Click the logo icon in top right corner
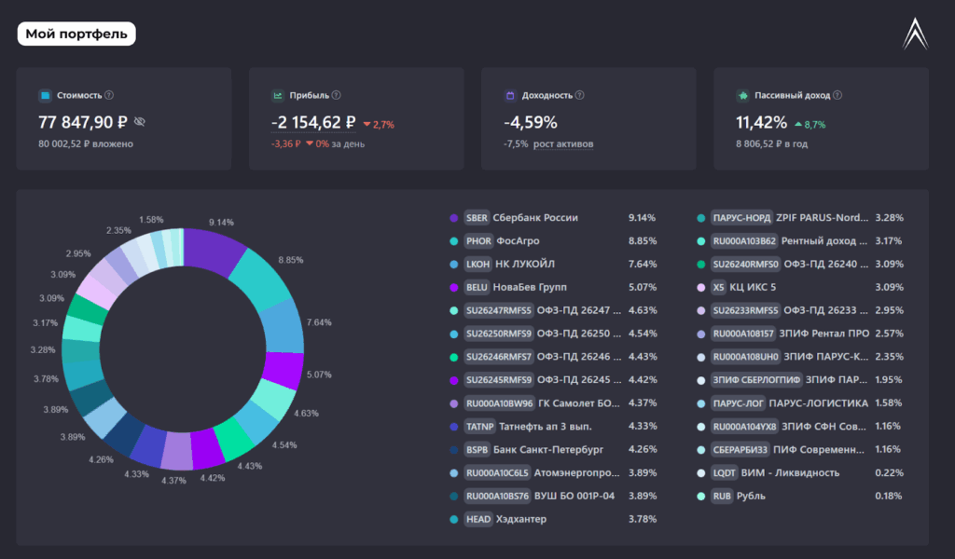955x559 pixels. click(x=915, y=34)
